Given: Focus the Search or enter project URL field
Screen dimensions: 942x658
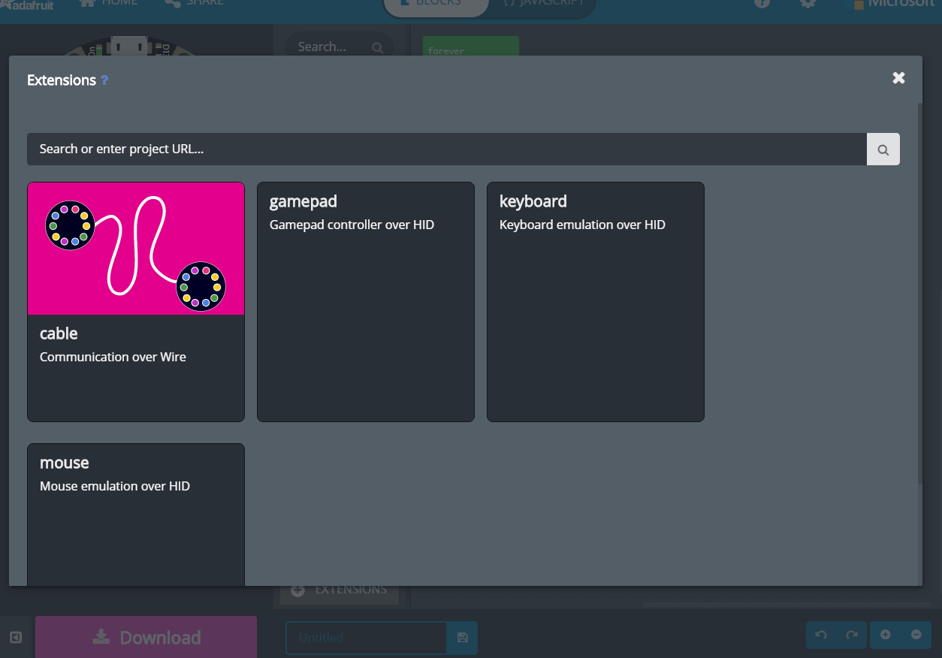Looking at the screenshot, I should [447, 149].
